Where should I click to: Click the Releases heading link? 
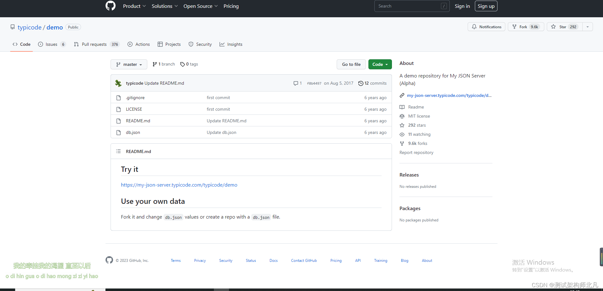click(x=409, y=175)
